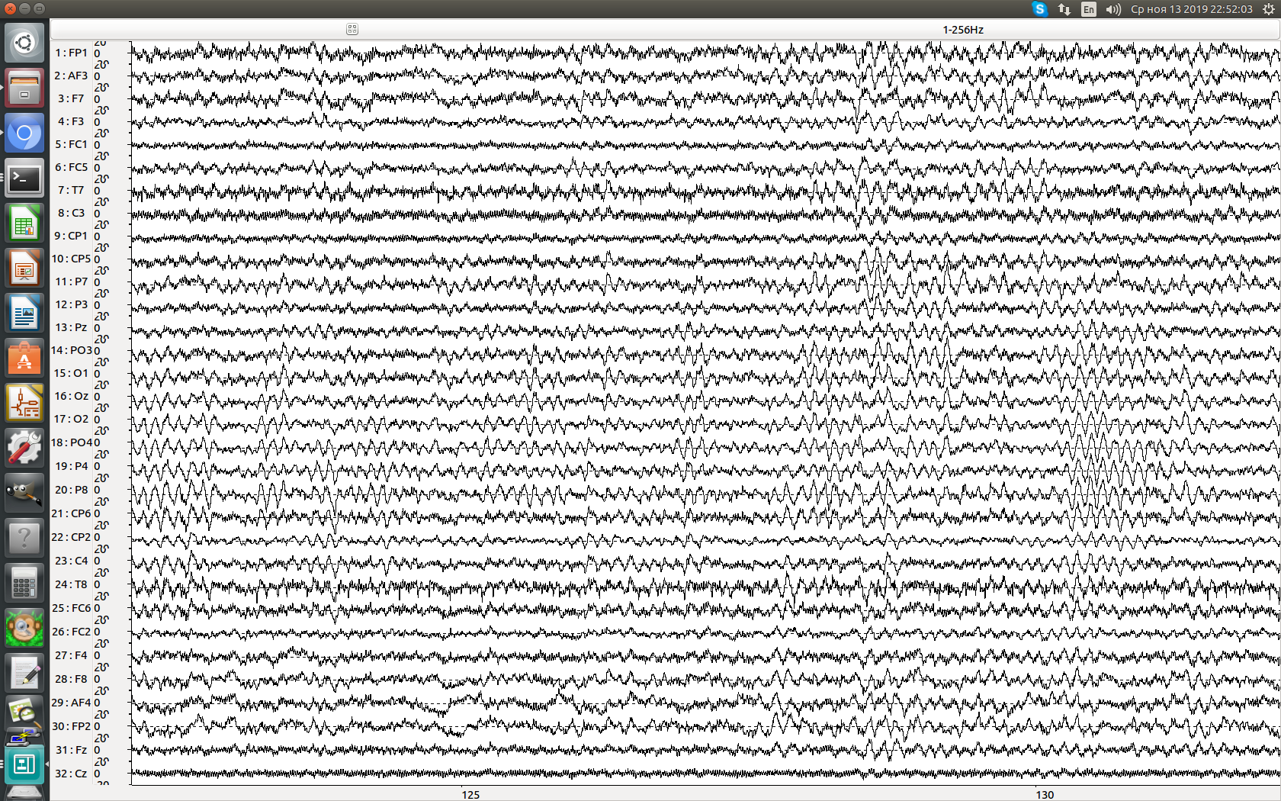The image size is (1281, 801).
Task: Click the montage grid icon in the EEG toolbar
Action: pos(352,28)
